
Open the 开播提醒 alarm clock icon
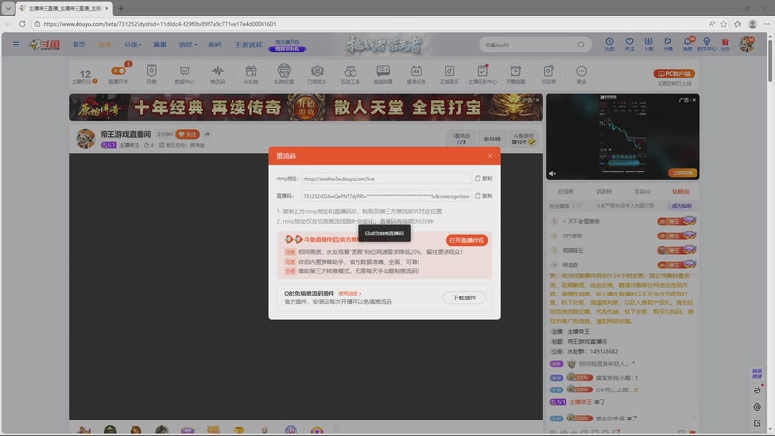(x=515, y=75)
